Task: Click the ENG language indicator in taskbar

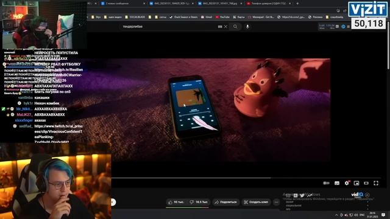Action: (362, 215)
